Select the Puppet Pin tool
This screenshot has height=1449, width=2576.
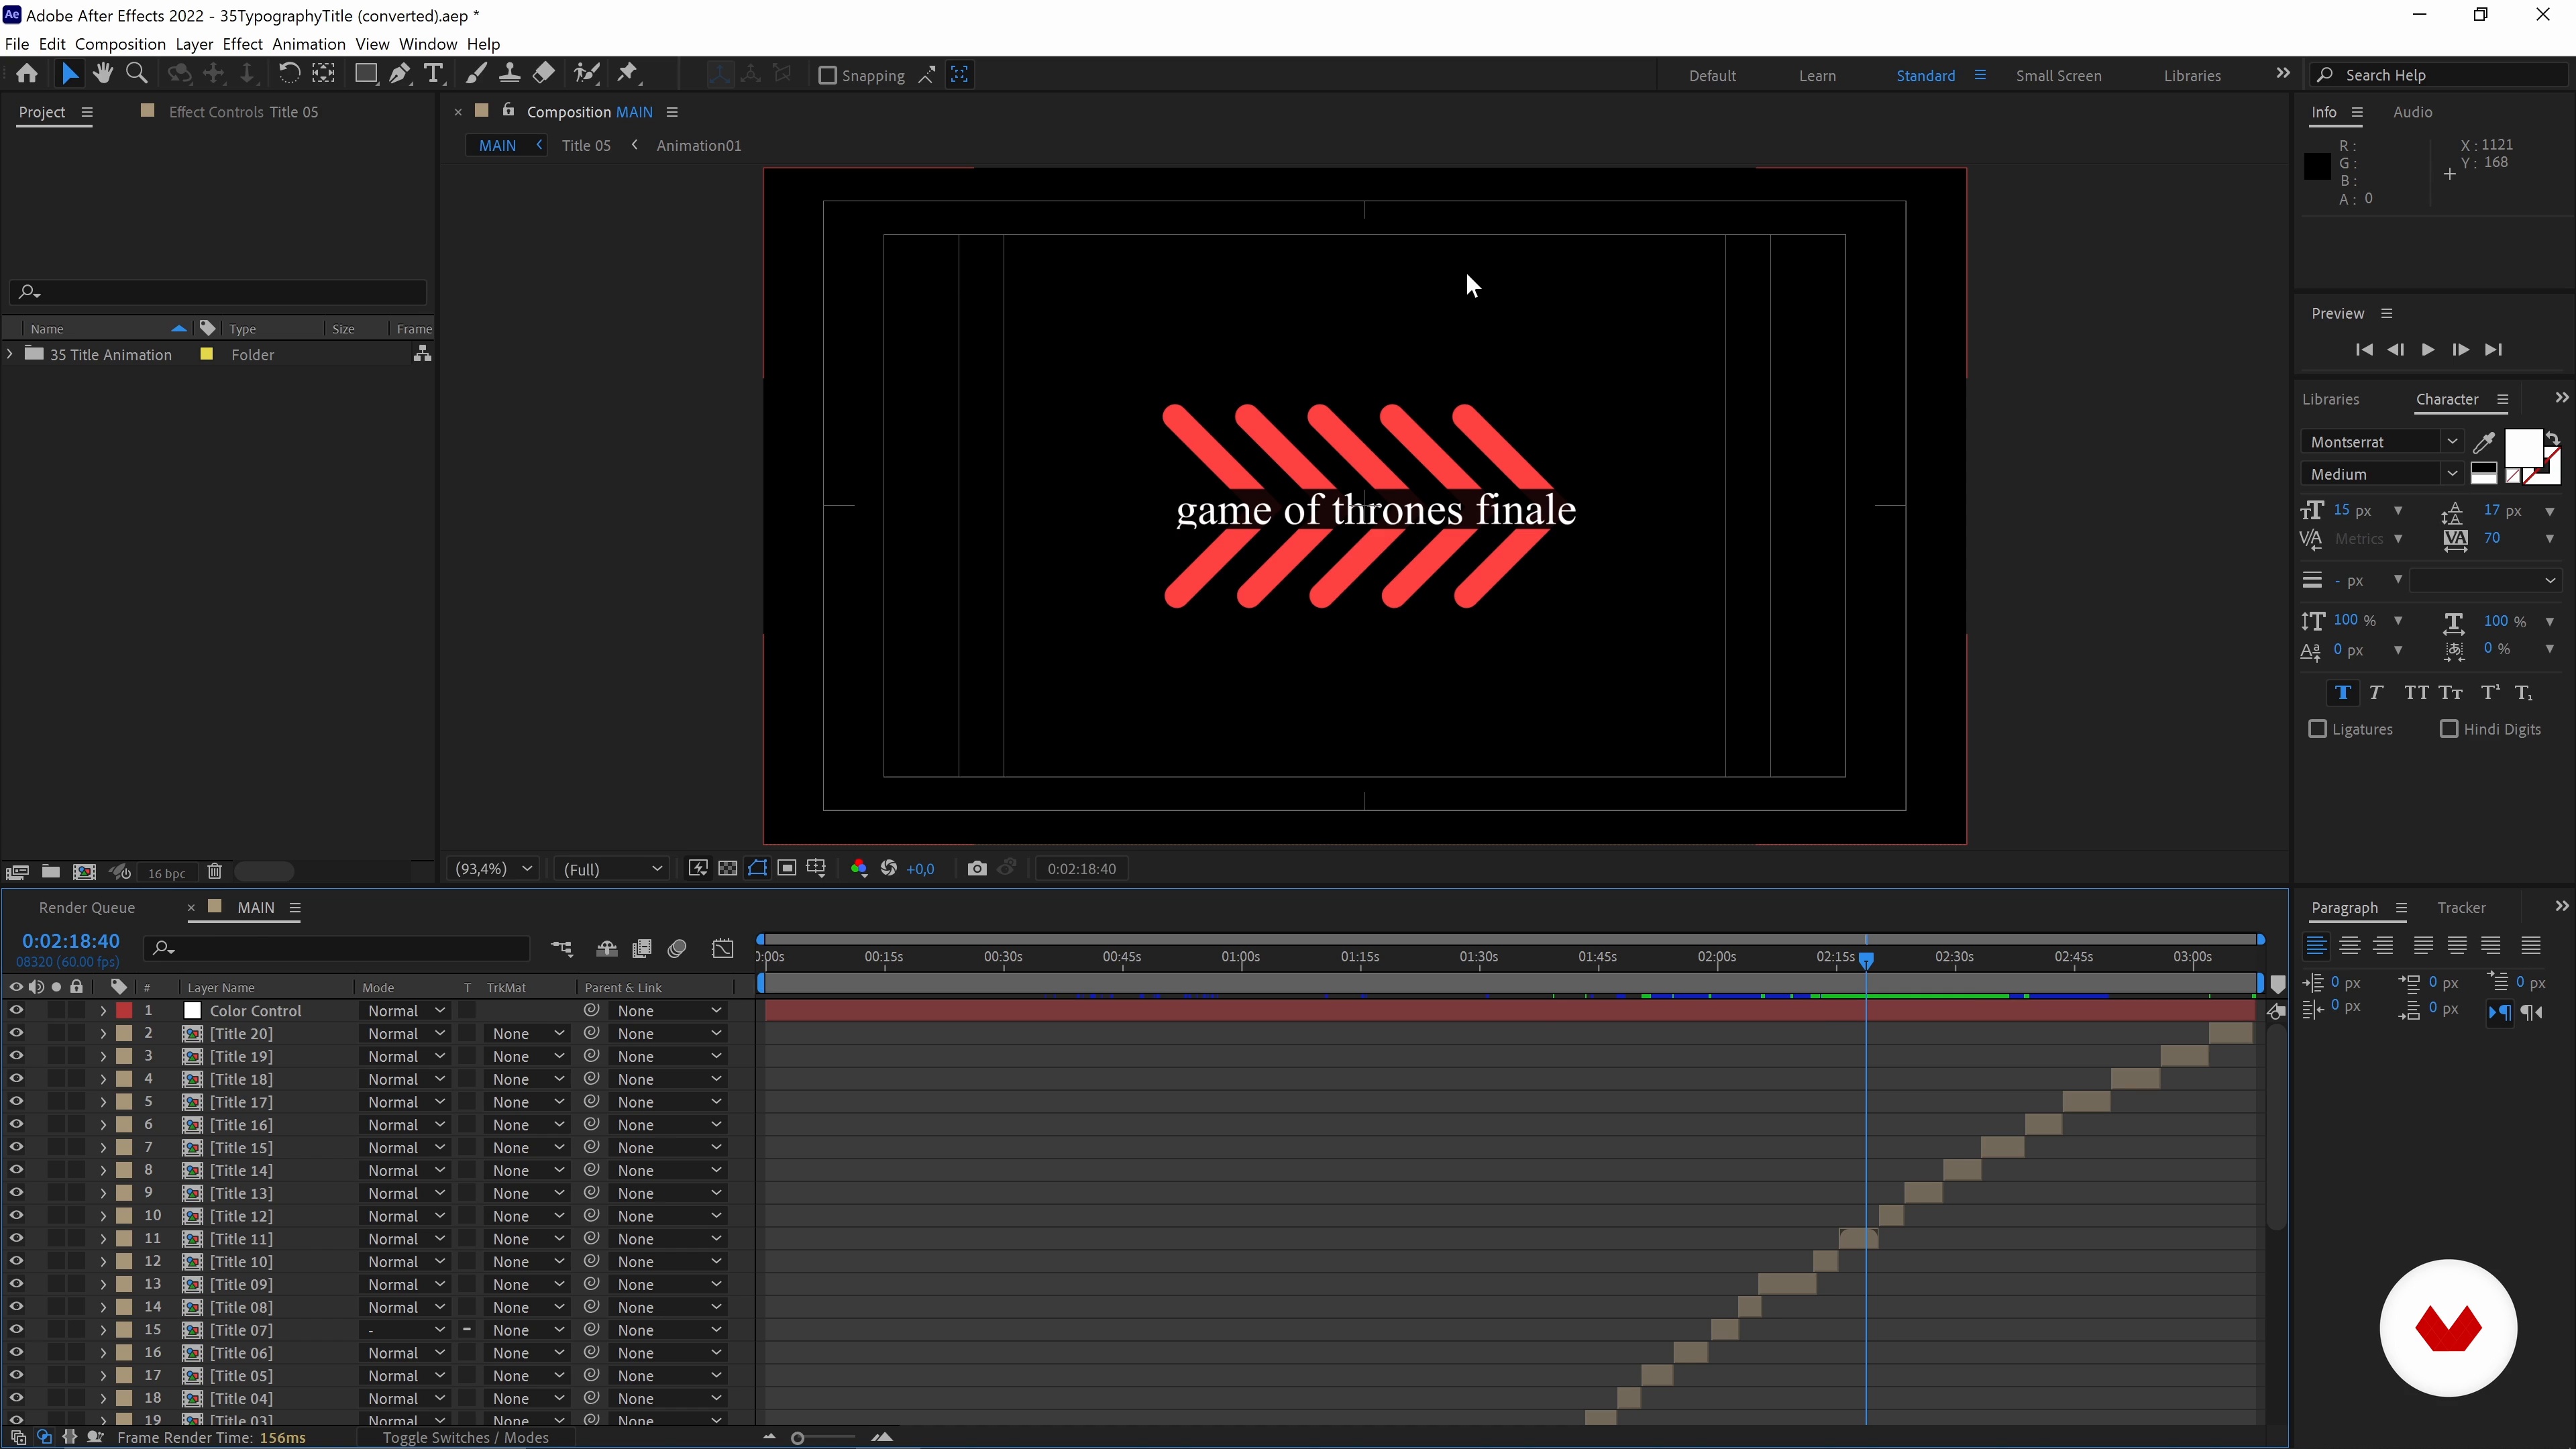click(x=628, y=73)
